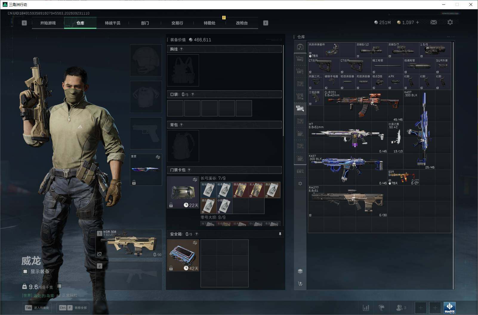Click the sort items icon below layers
The height and width of the screenshot is (315, 478).
click(x=300, y=284)
